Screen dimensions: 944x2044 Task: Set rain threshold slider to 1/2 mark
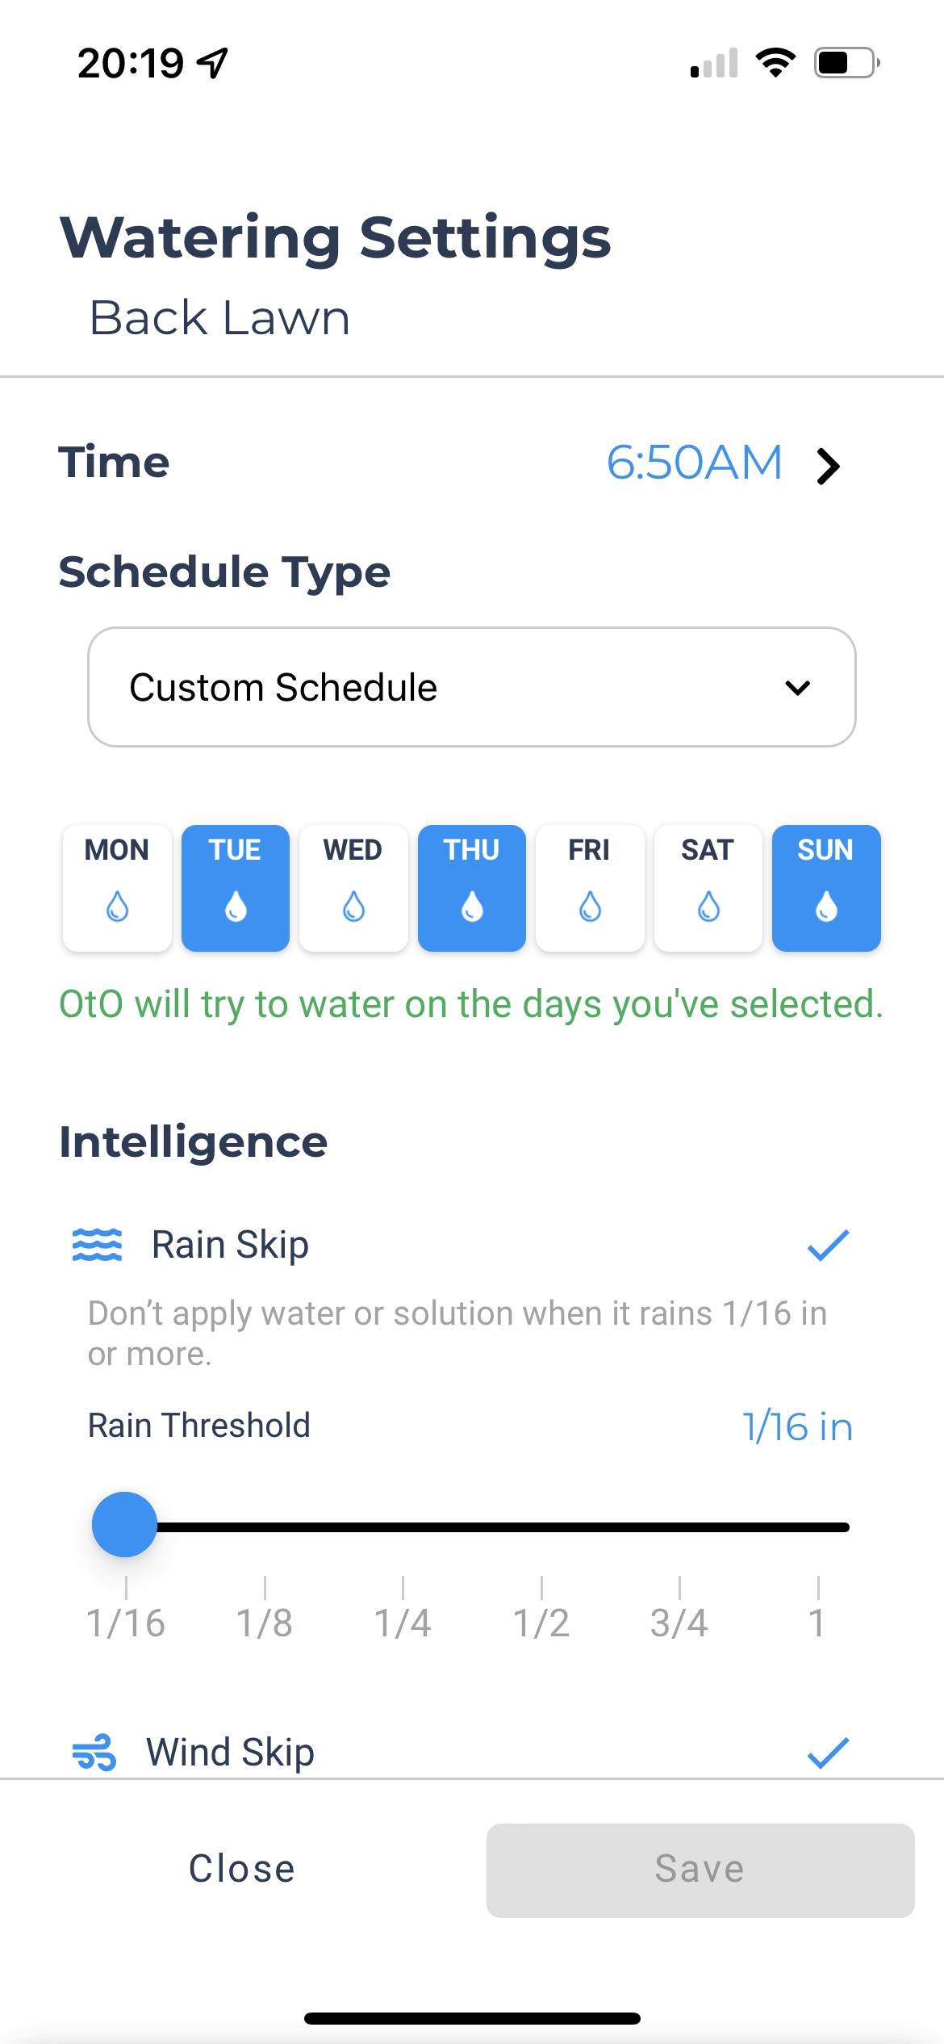click(541, 1527)
